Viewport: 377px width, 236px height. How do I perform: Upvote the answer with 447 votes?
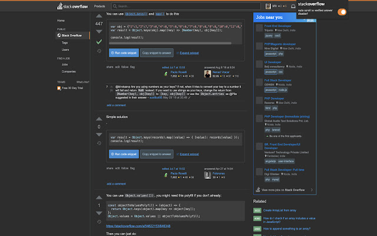pos(99,16)
